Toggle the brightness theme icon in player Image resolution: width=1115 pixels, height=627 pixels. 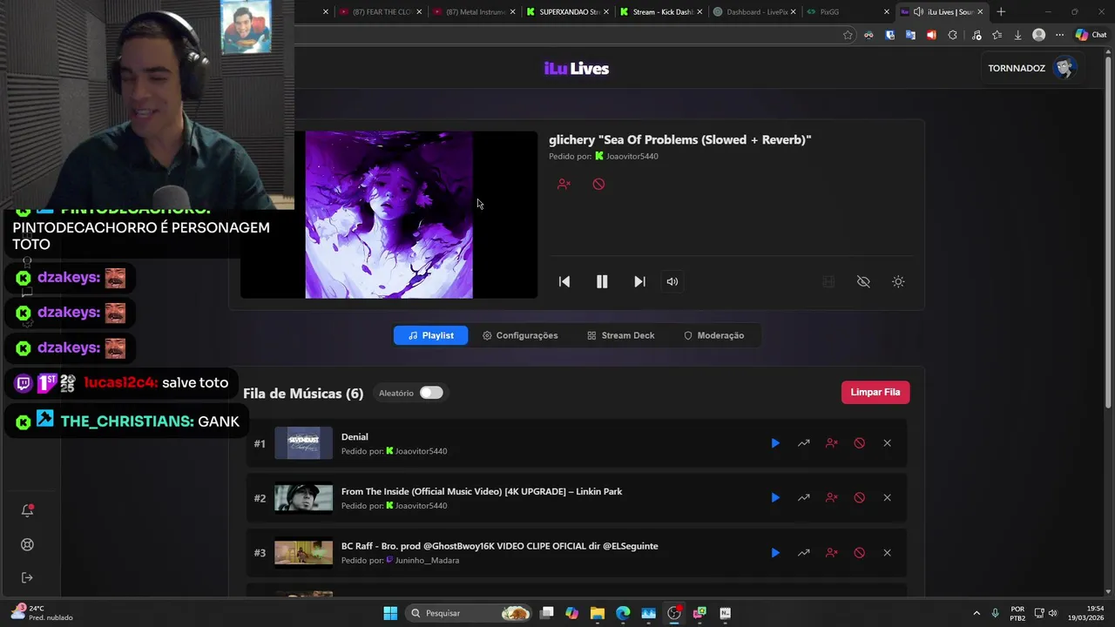tap(898, 281)
